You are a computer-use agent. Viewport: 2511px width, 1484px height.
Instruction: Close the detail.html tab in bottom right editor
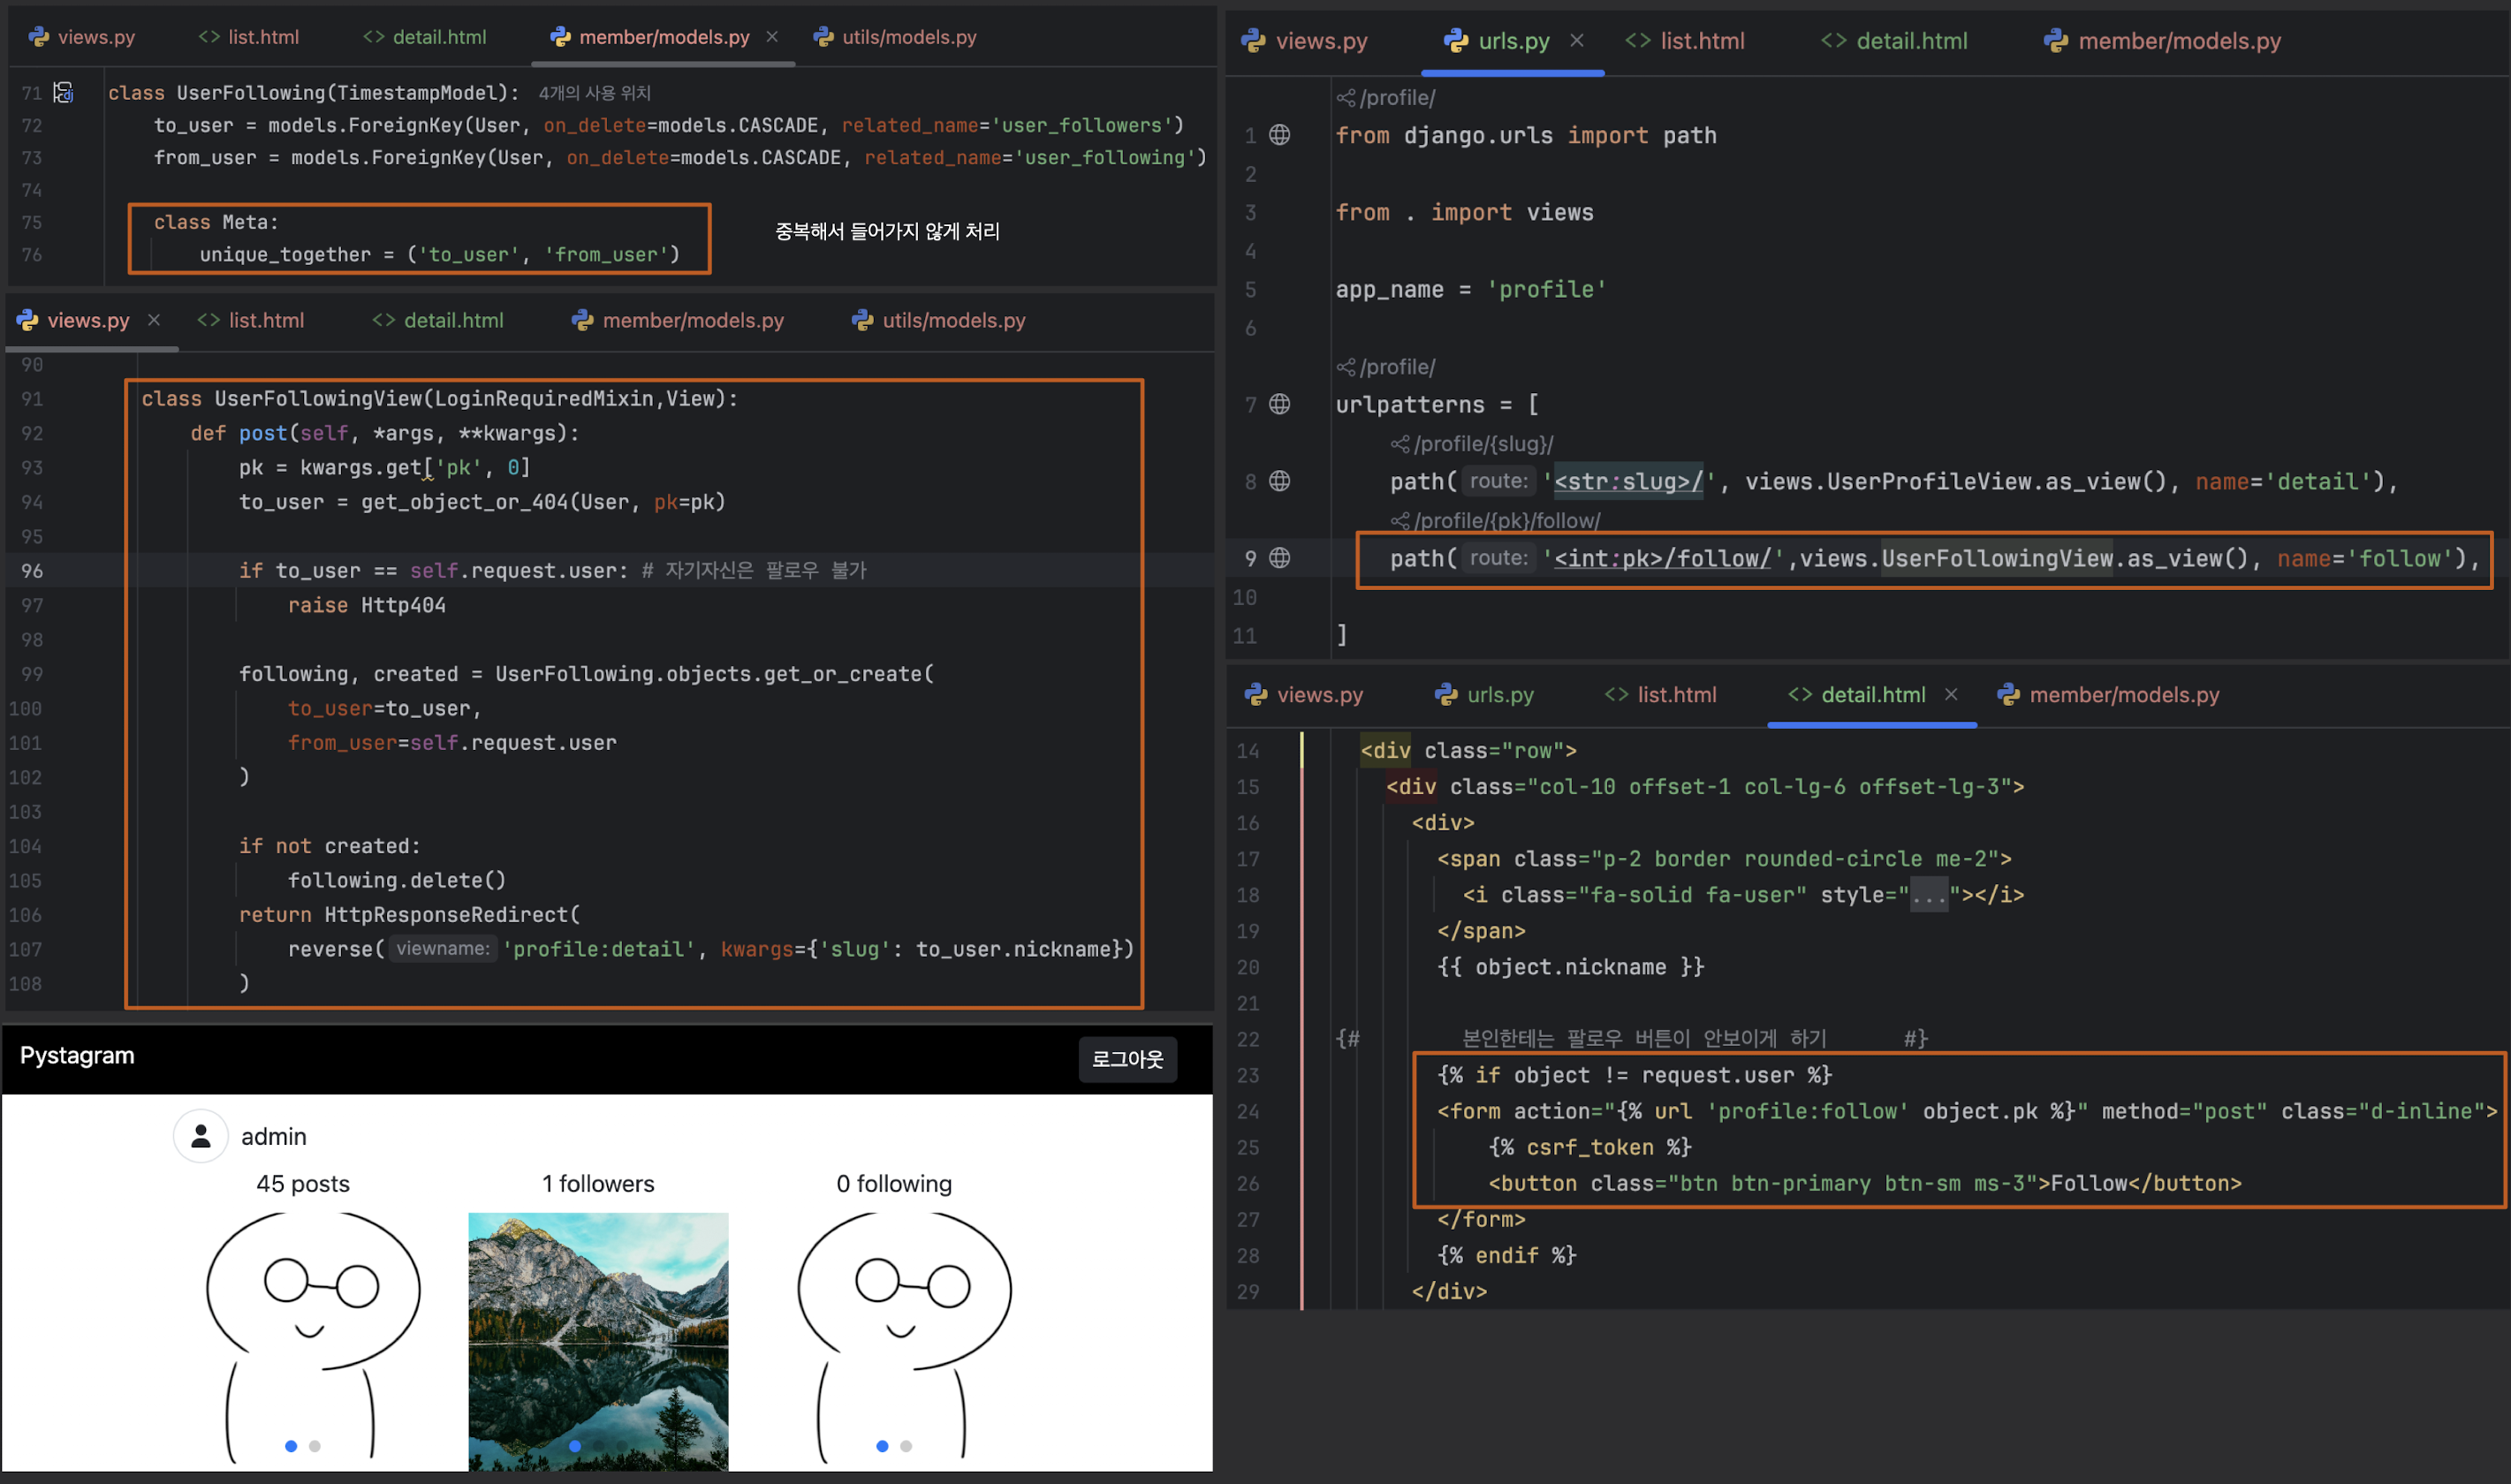(1951, 694)
